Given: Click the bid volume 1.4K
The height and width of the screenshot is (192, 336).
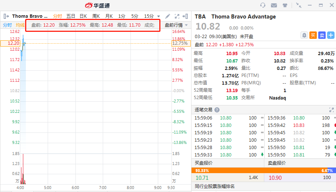Looking at the screenshot, I should pos(253,178).
